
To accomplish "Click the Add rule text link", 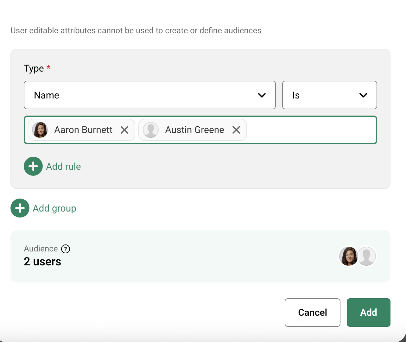I will [63, 167].
